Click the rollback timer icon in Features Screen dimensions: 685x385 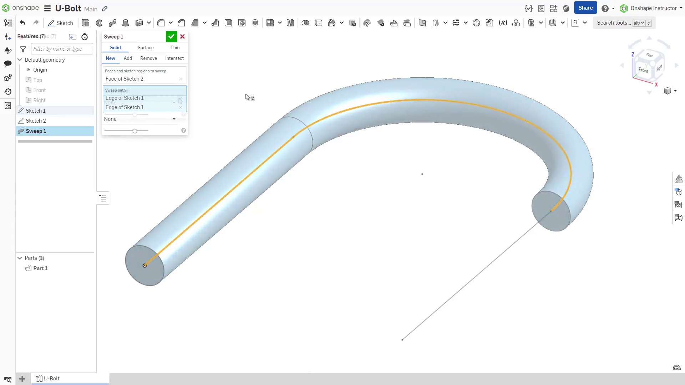85,37
